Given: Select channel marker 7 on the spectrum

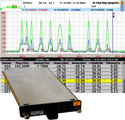Looking at the screenshot, I should coord(32,50).
